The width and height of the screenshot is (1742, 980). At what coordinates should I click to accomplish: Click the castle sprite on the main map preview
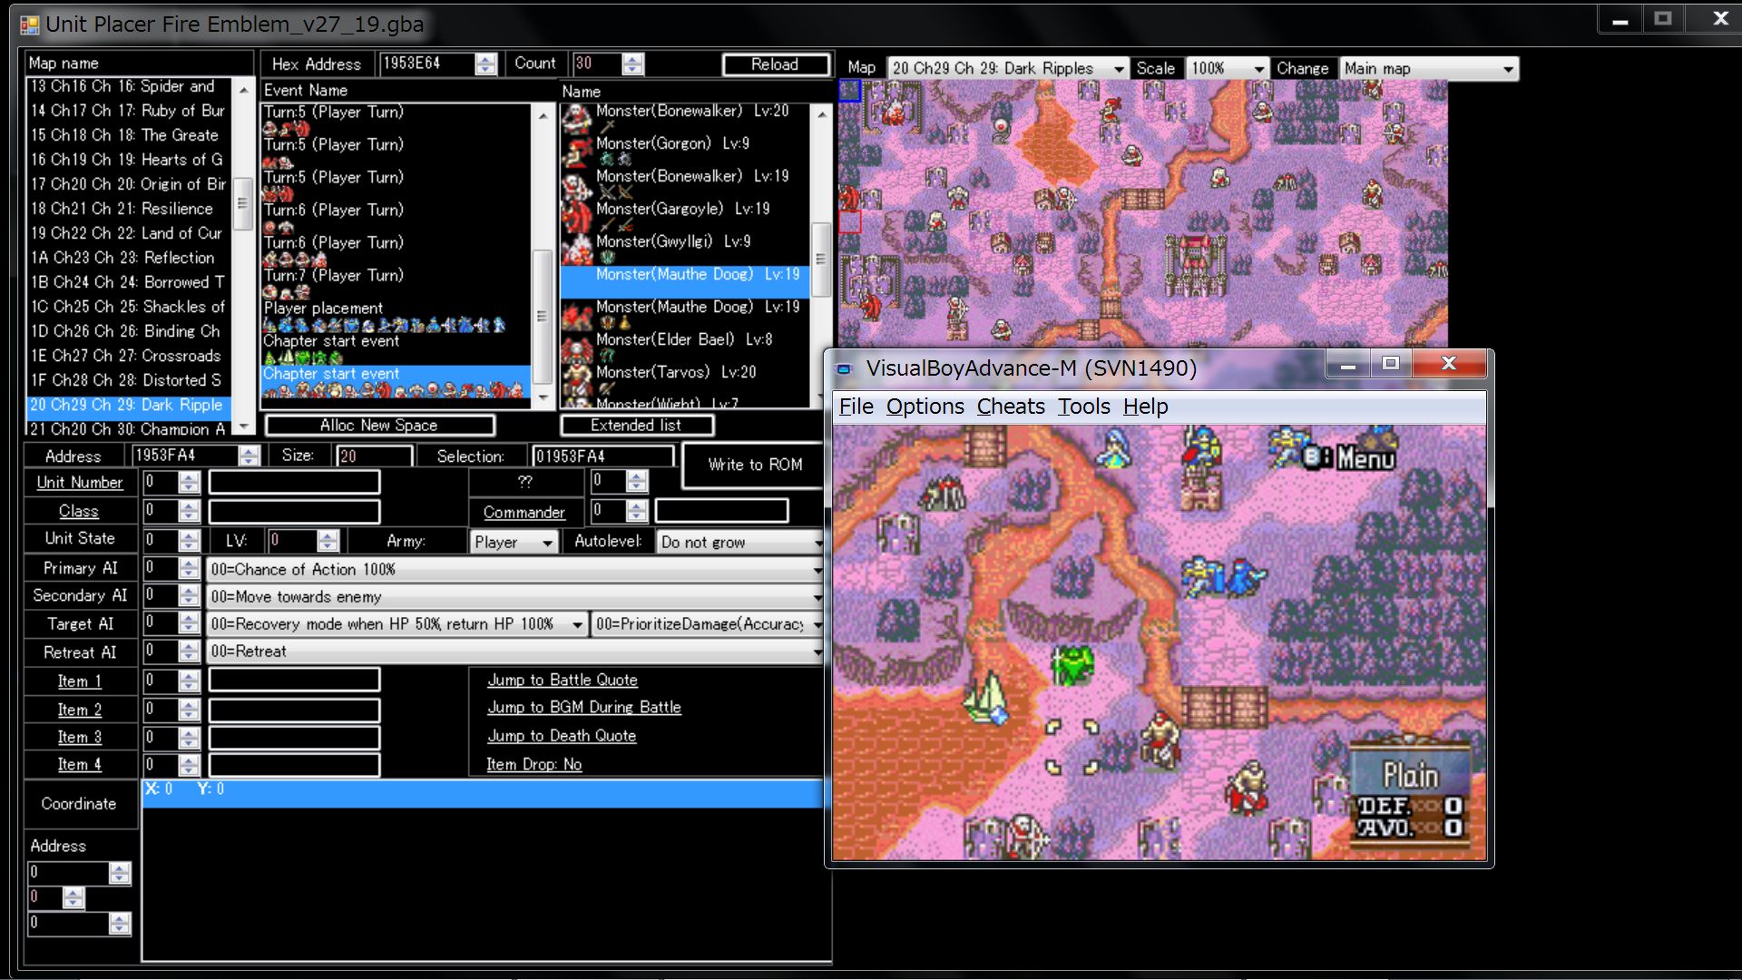point(1194,264)
